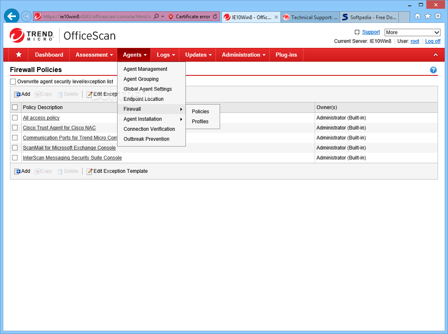Open the Dashboard menu item
The width and height of the screenshot is (448, 334).
[x=49, y=55]
